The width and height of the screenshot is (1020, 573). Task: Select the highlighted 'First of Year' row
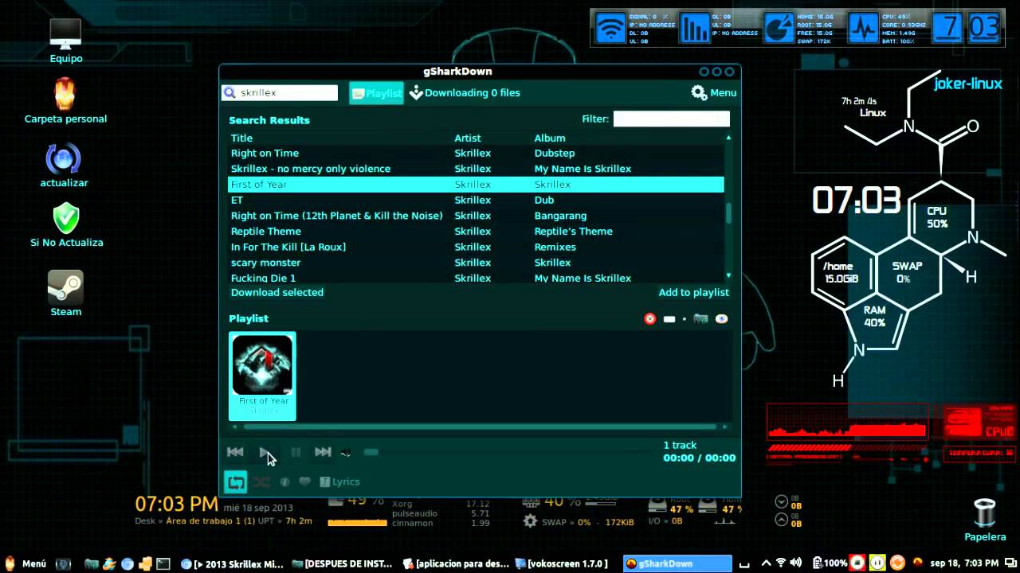(476, 184)
